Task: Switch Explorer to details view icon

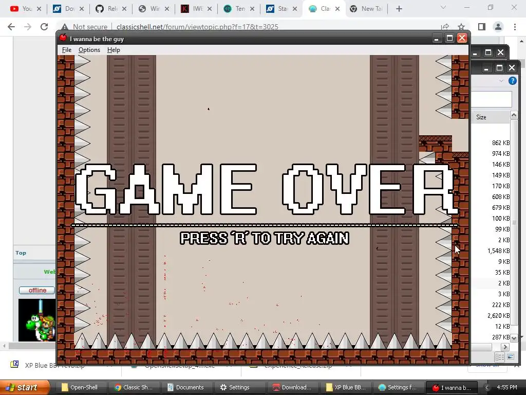Action: point(499,357)
